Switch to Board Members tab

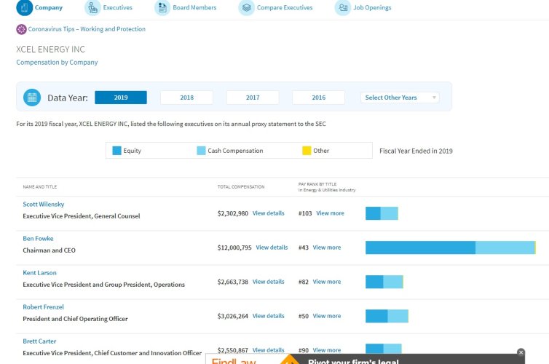pyautogui.click(x=194, y=8)
